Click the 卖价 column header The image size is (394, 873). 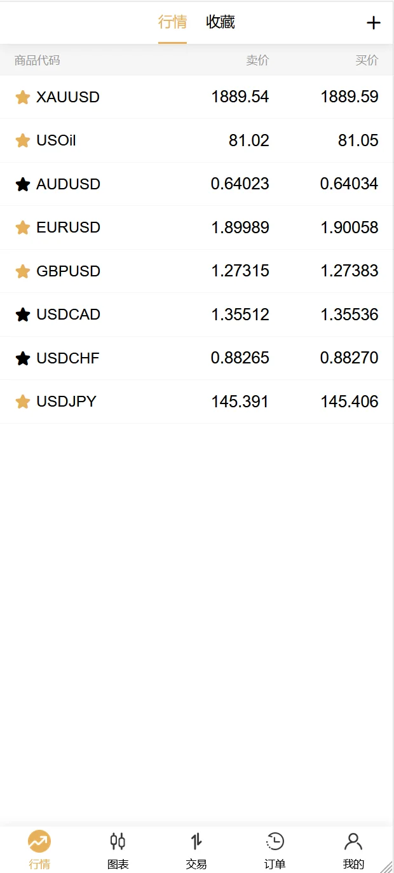(x=258, y=60)
